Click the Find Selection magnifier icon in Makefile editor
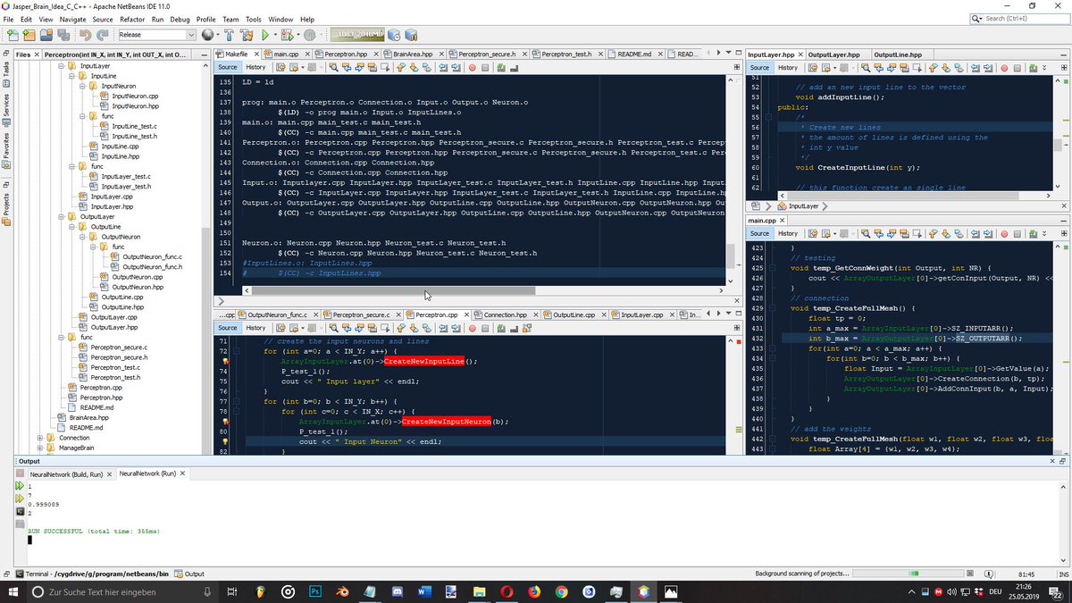Image resolution: width=1072 pixels, height=603 pixels. tap(331, 67)
